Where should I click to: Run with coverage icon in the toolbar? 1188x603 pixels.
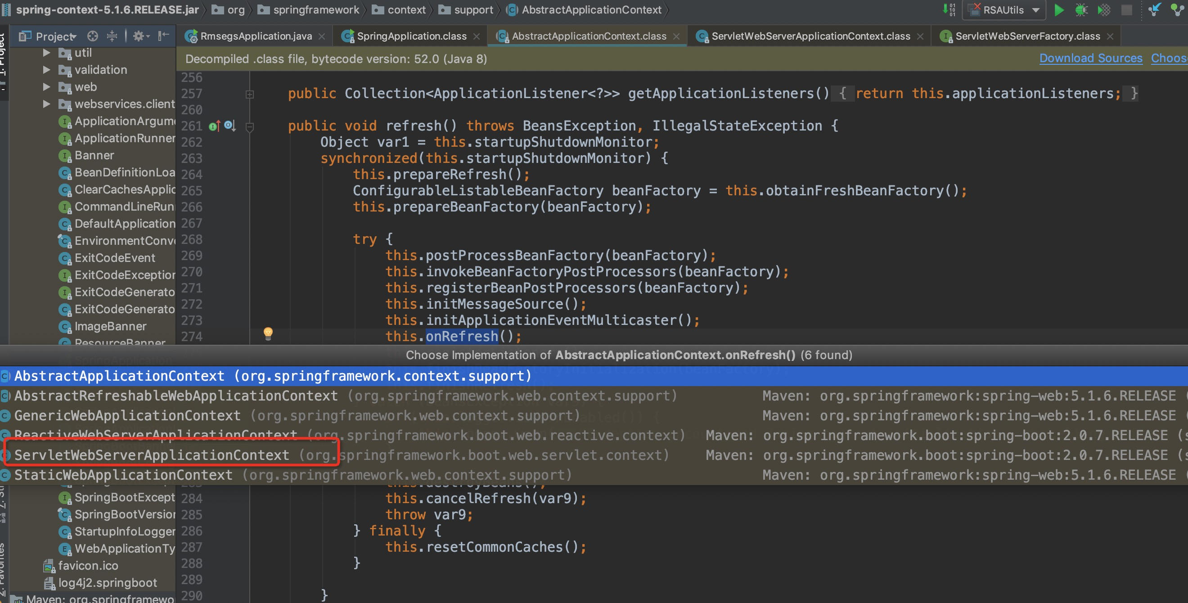[x=1103, y=10]
